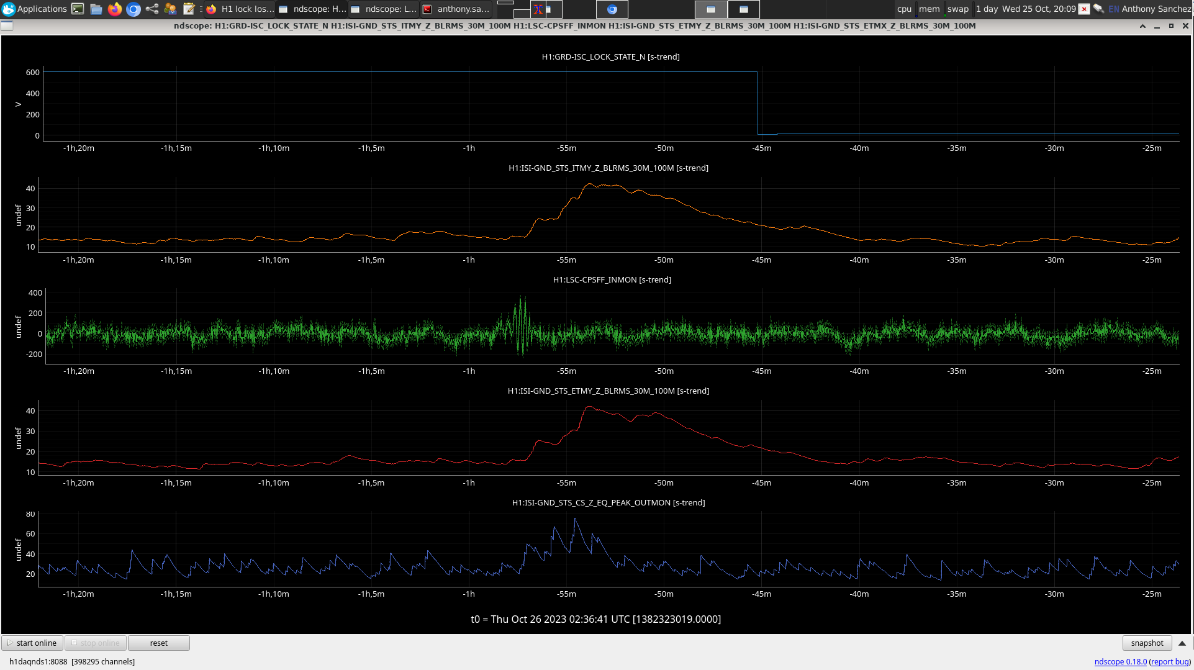The image size is (1194, 670).
Task: Open the ndscope 0.18.0 link
Action: [x=1120, y=661]
